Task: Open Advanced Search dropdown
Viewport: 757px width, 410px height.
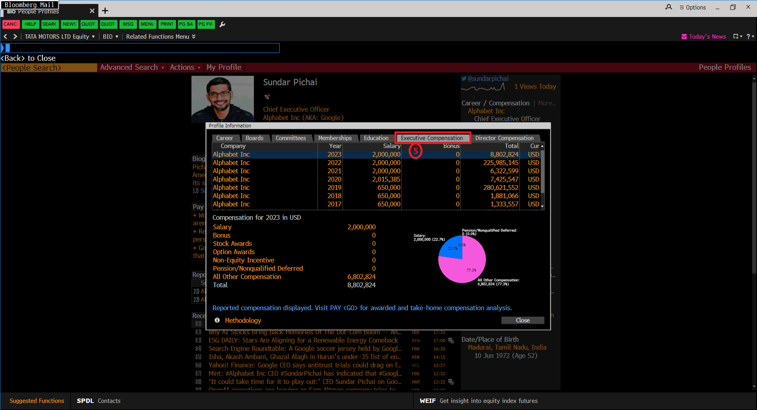Action: tap(132, 67)
